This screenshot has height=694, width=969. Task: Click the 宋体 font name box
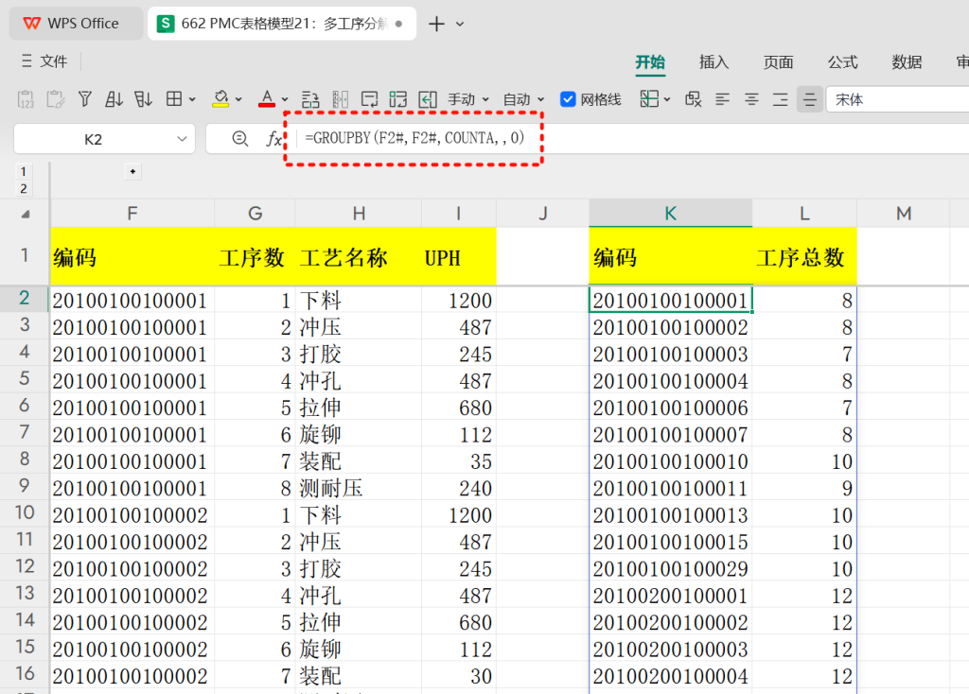pyautogui.click(x=897, y=99)
